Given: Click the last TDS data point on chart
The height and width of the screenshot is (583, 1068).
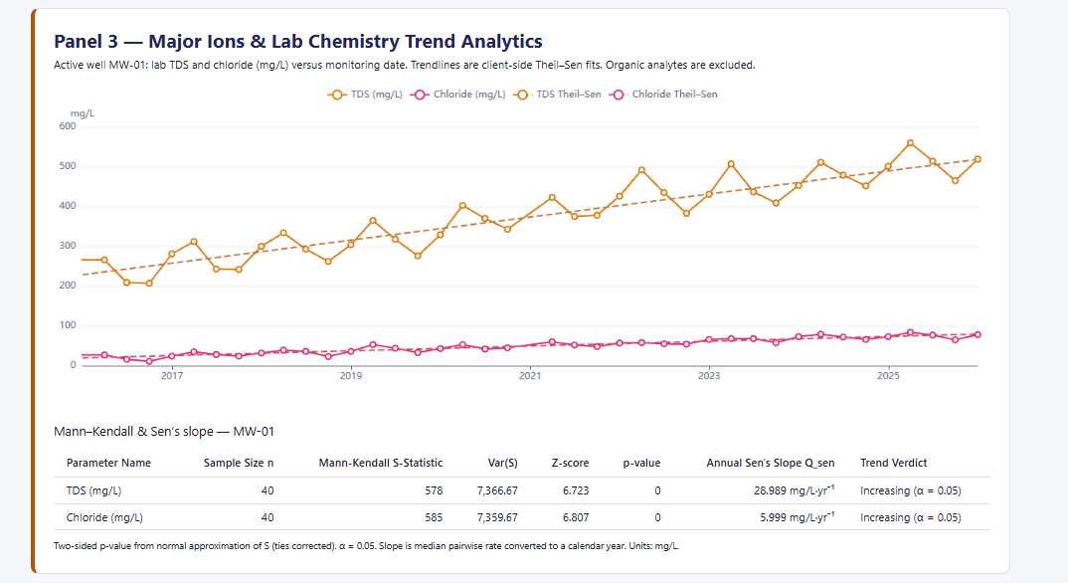Looking at the screenshot, I should pyautogui.click(x=979, y=159).
